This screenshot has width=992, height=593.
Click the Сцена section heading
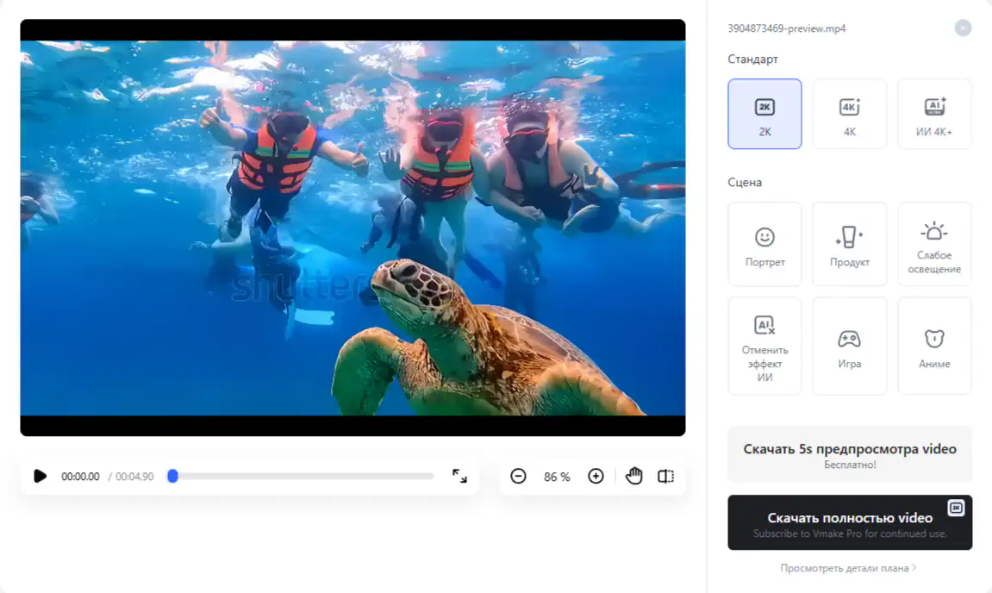pos(745,182)
